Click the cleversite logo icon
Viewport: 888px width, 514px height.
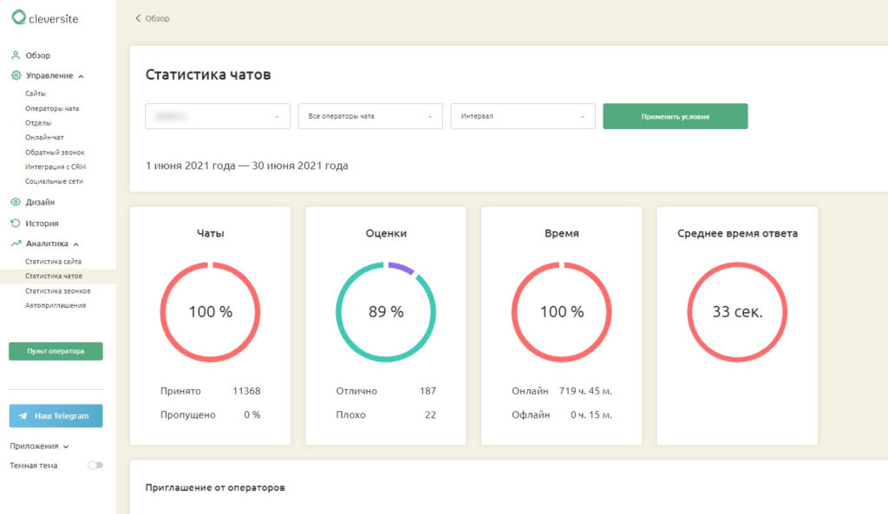[19, 17]
